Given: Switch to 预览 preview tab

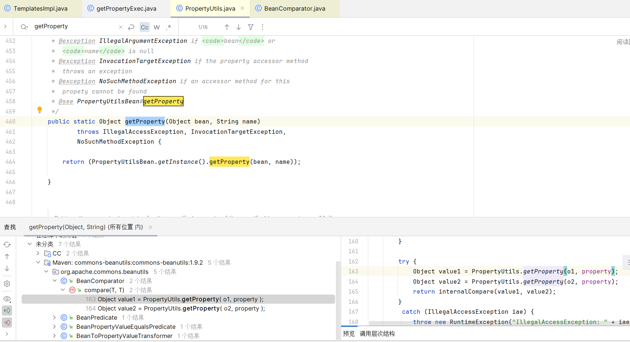Looking at the screenshot, I should point(349,334).
